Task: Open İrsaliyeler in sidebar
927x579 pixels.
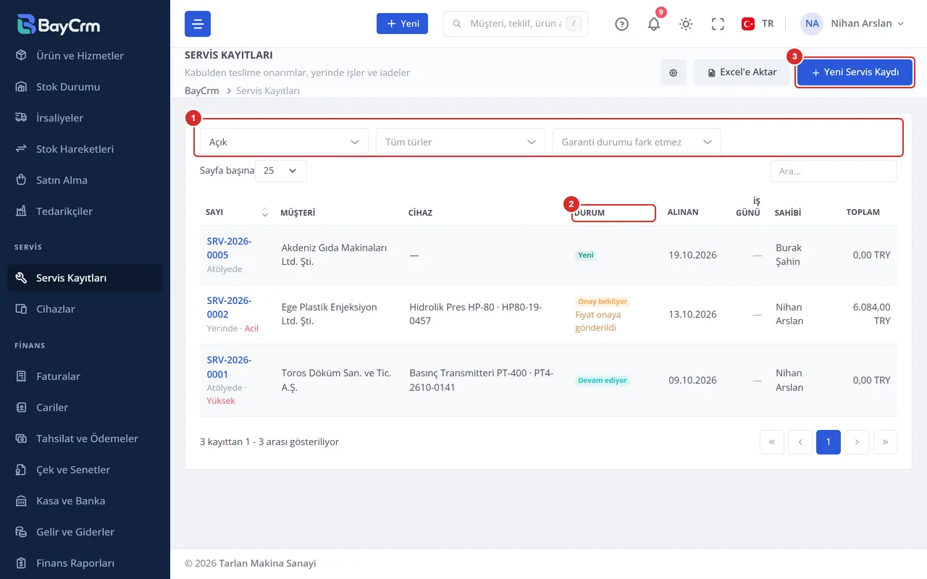Action: [85, 118]
